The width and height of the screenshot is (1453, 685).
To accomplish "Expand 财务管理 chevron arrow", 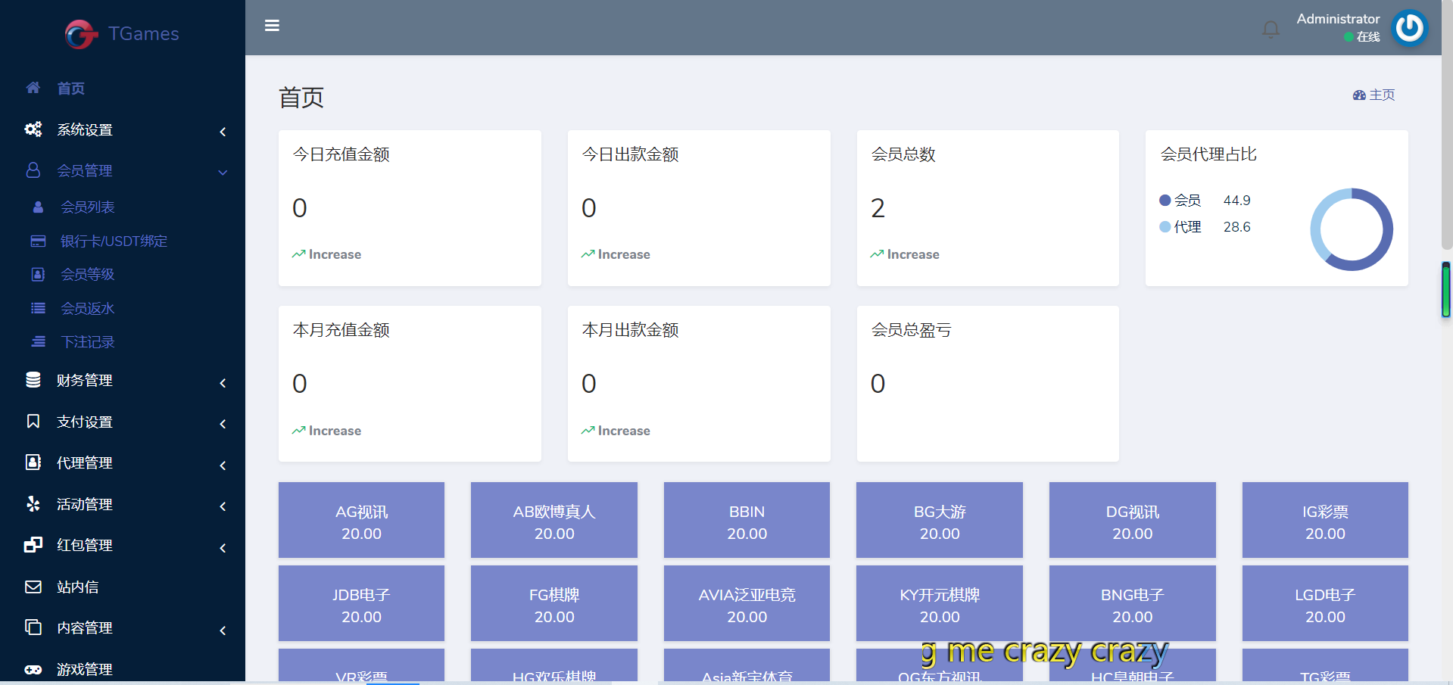I will [223, 383].
